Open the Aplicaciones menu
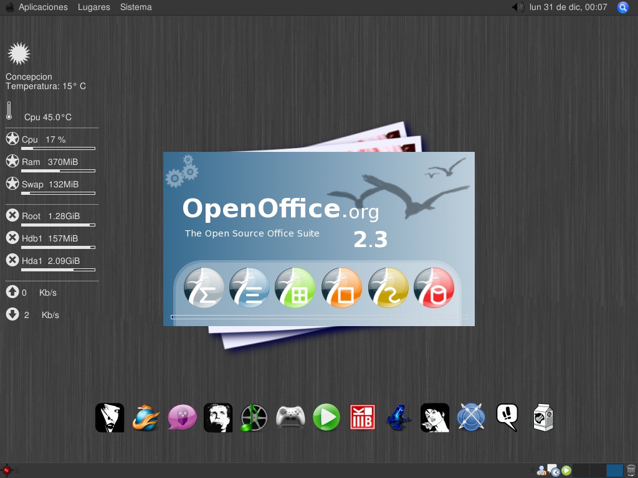This screenshot has width=638, height=478. (43, 7)
